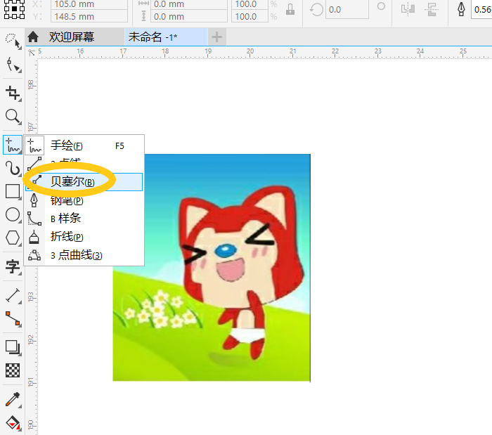Click the Text tool (字)
The height and width of the screenshot is (435, 492).
(13, 266)
